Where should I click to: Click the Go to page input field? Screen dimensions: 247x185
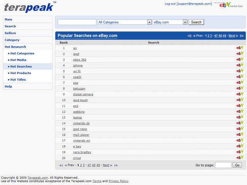tap(223, 165)
